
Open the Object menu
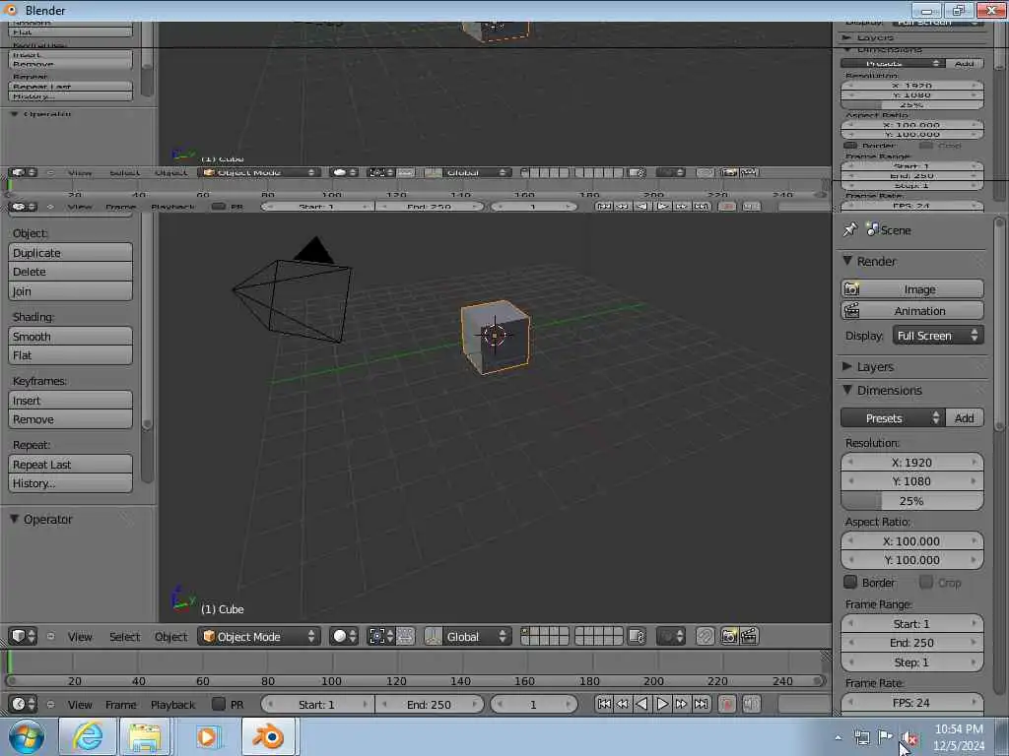tap(170, 637)
